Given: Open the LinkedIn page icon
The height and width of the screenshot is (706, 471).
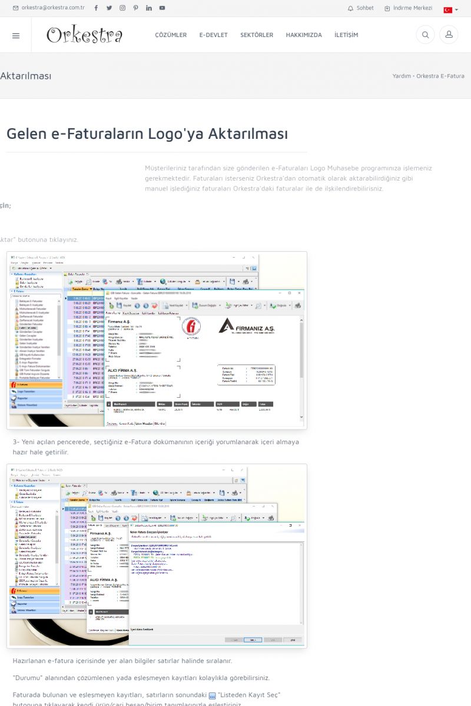Looking at the screenshot, I should 149,8.
